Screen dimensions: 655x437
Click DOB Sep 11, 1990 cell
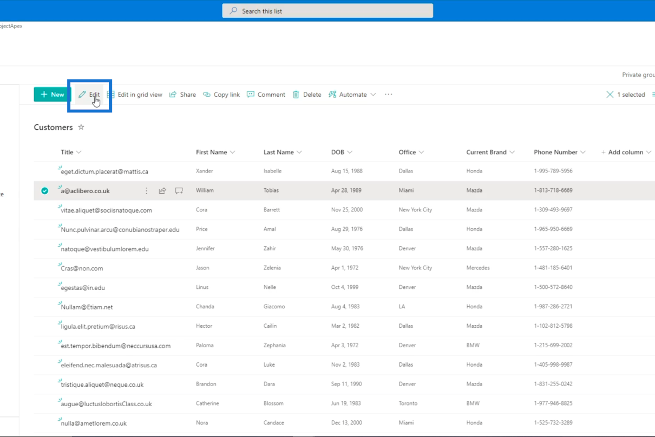(x=346, y=384)
